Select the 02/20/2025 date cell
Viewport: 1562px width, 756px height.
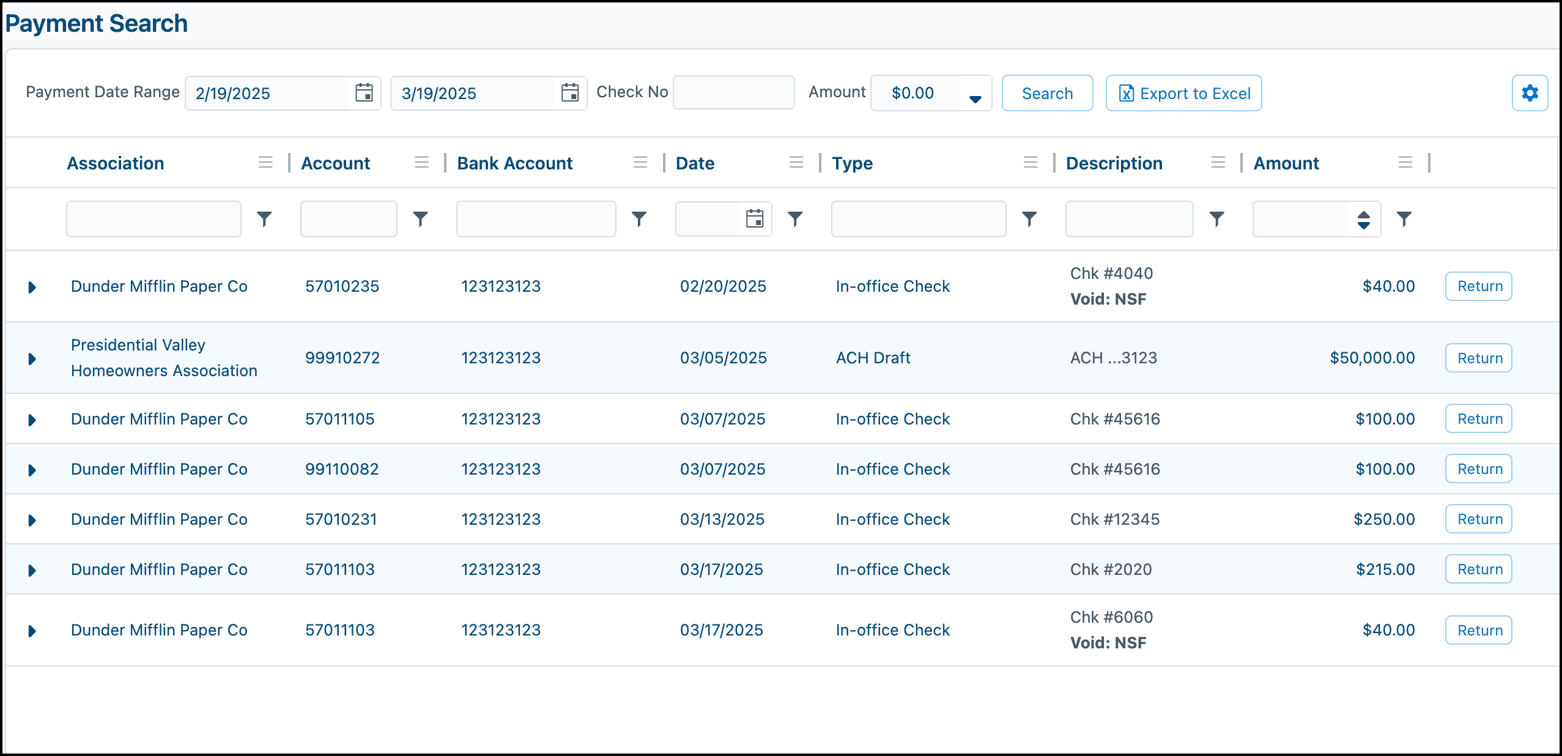click(x=723, y=286)
